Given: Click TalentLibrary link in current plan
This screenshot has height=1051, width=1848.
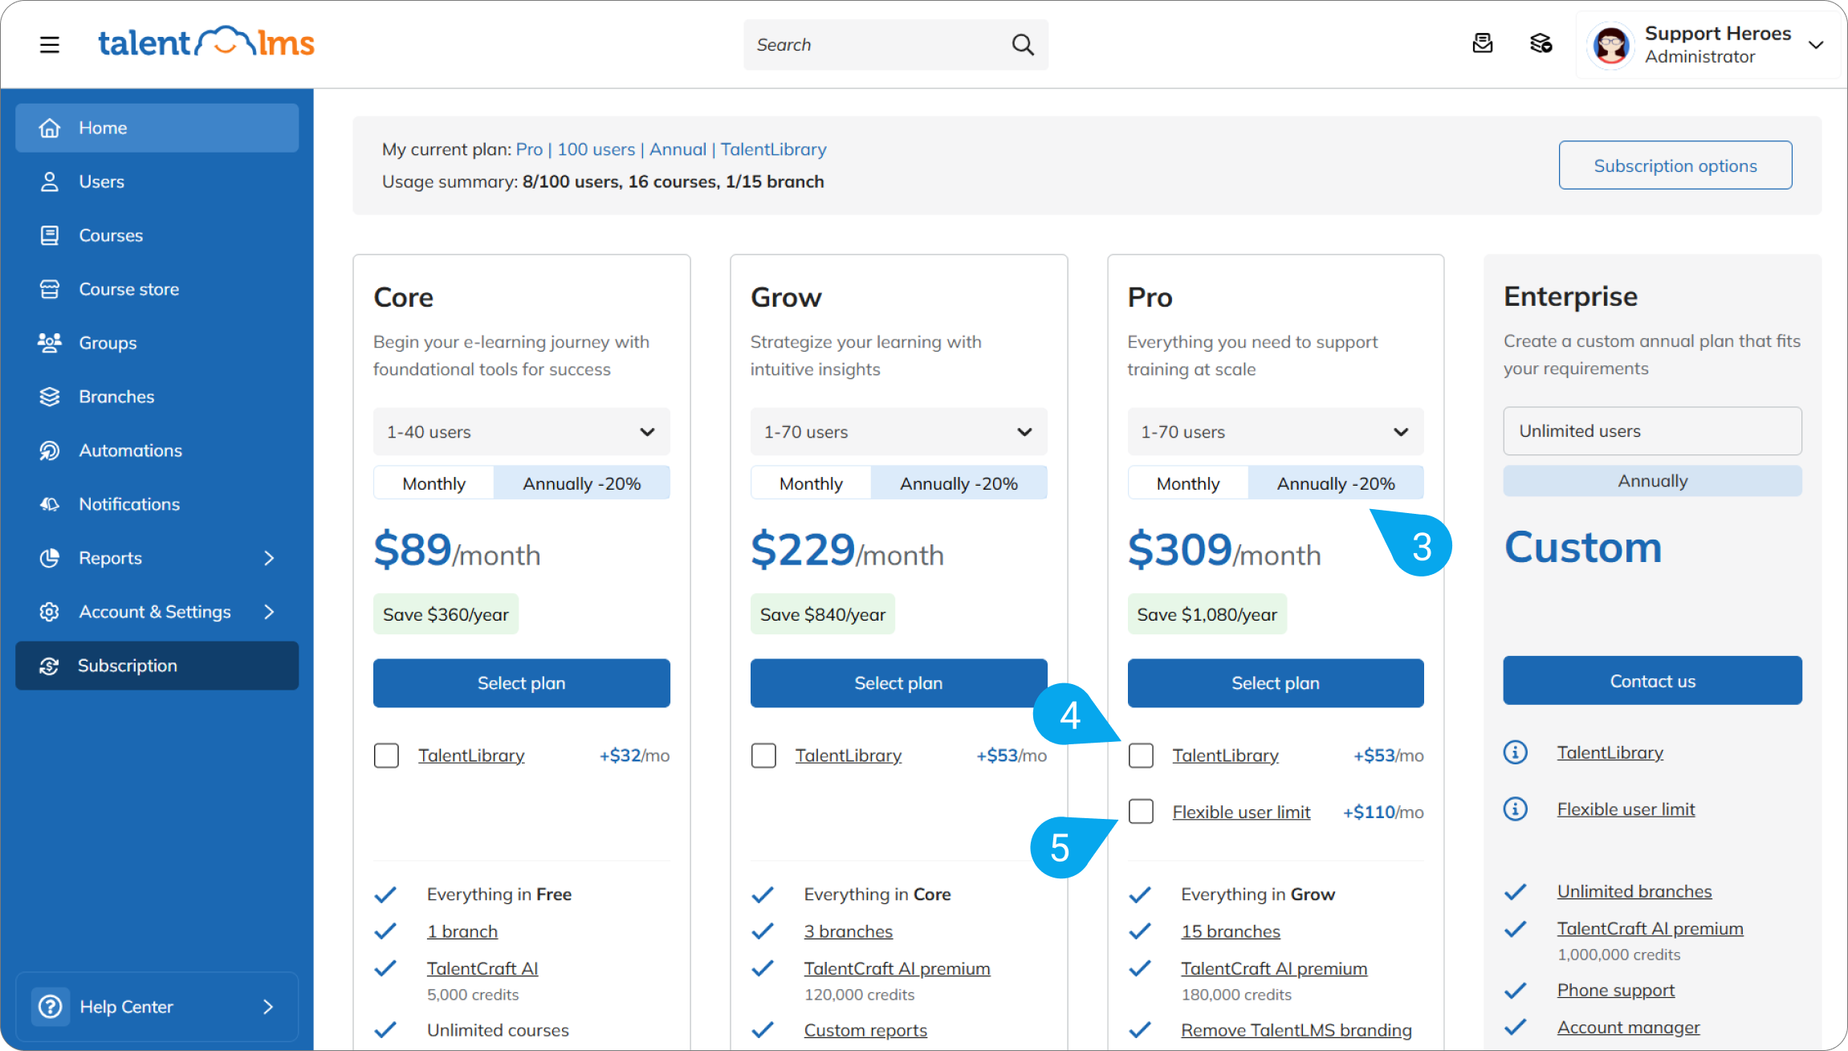Looking at the screenshot, I should click(773, 149).
